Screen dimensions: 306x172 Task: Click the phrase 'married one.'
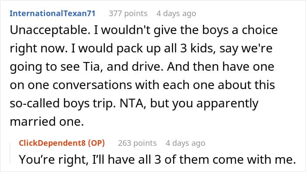point(47,121)
